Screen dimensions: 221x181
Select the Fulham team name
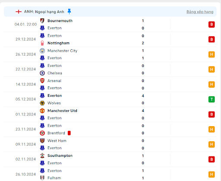tap(54, 178)
